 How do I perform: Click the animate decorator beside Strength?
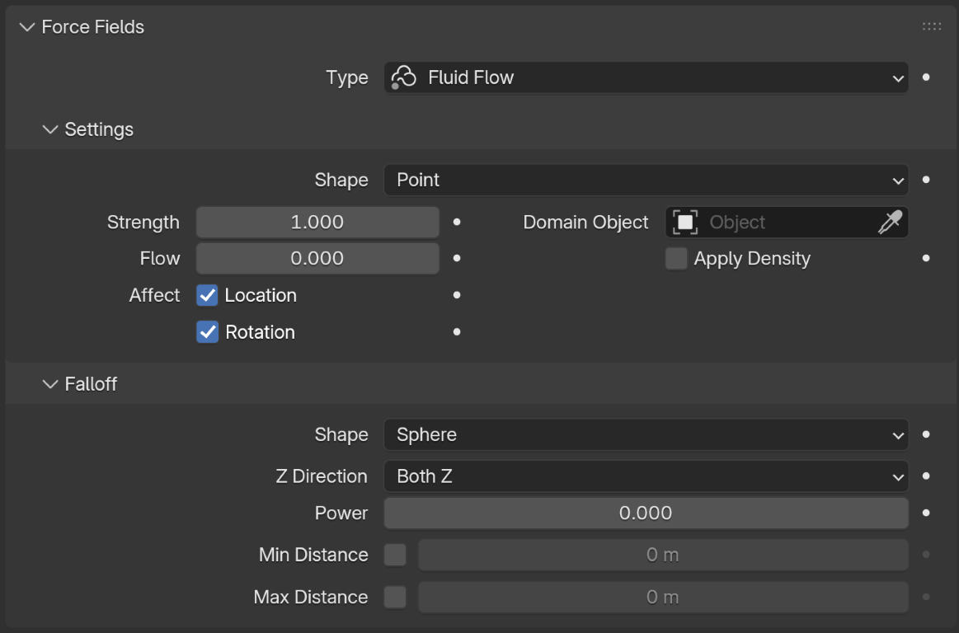tap(456, 222)
